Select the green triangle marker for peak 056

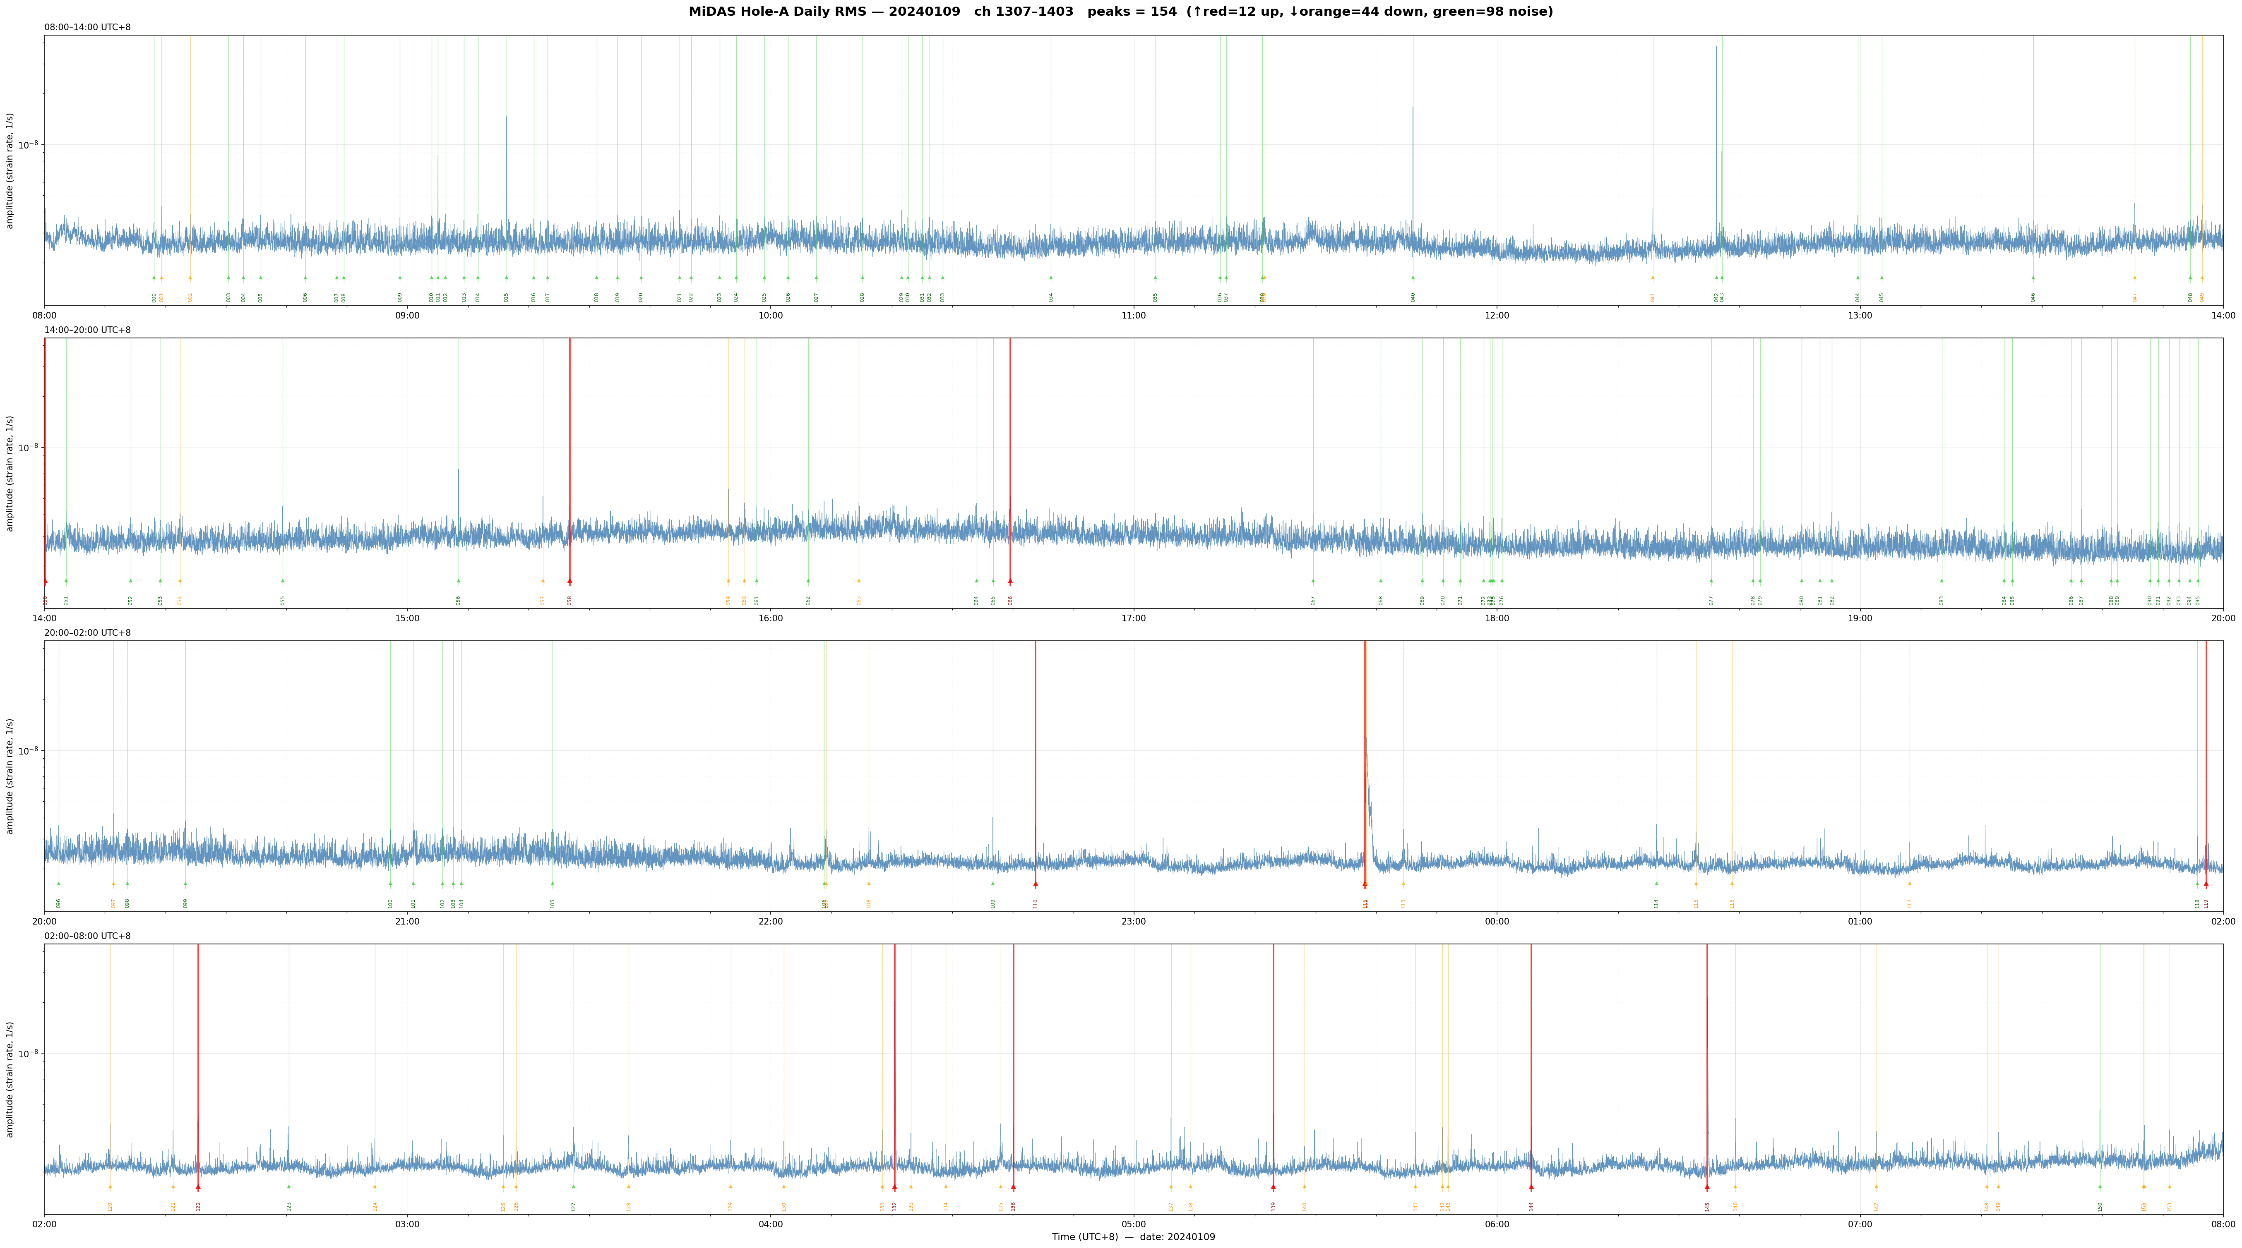coord(459,580)
